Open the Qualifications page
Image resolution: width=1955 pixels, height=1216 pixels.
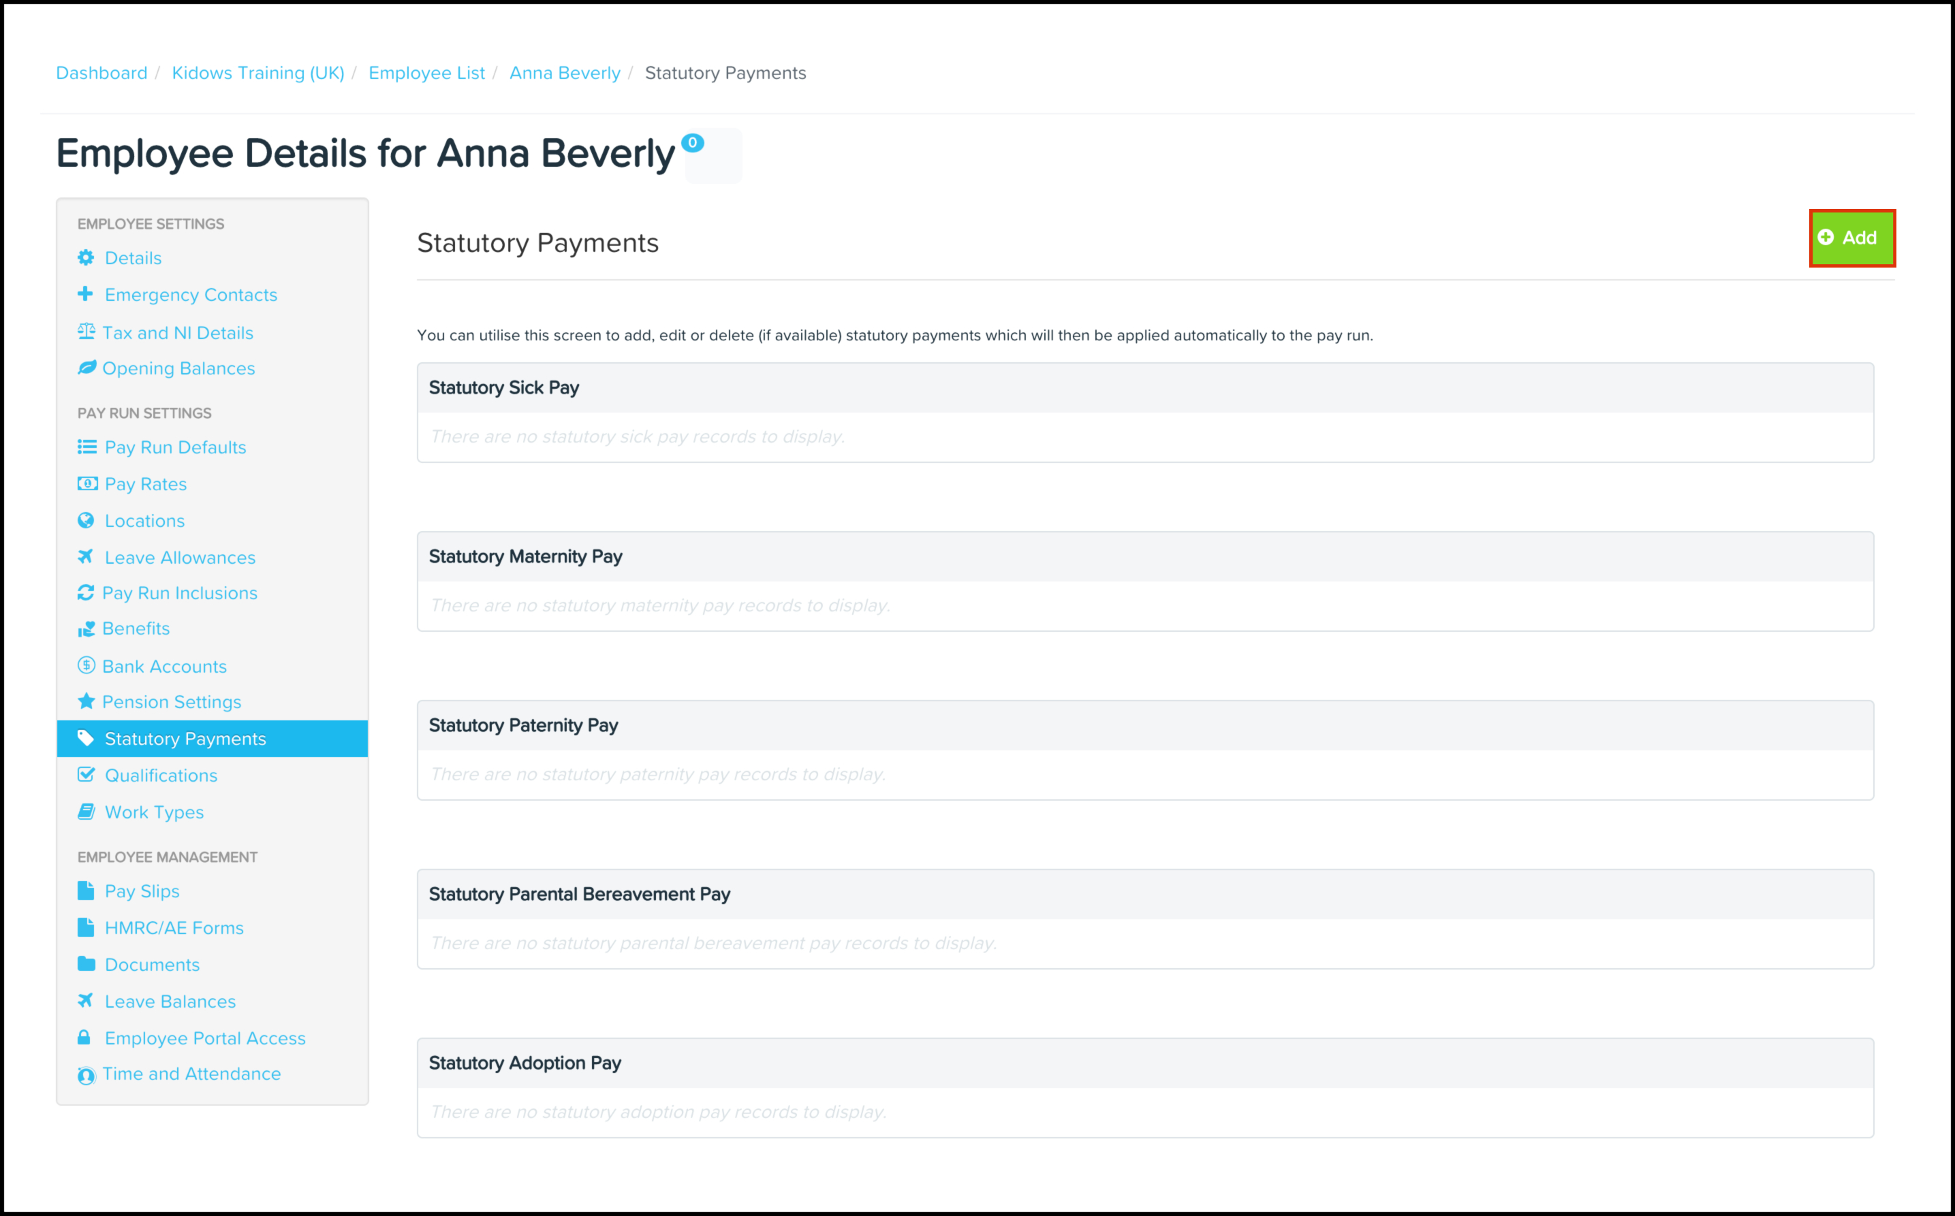click(161, 775)
